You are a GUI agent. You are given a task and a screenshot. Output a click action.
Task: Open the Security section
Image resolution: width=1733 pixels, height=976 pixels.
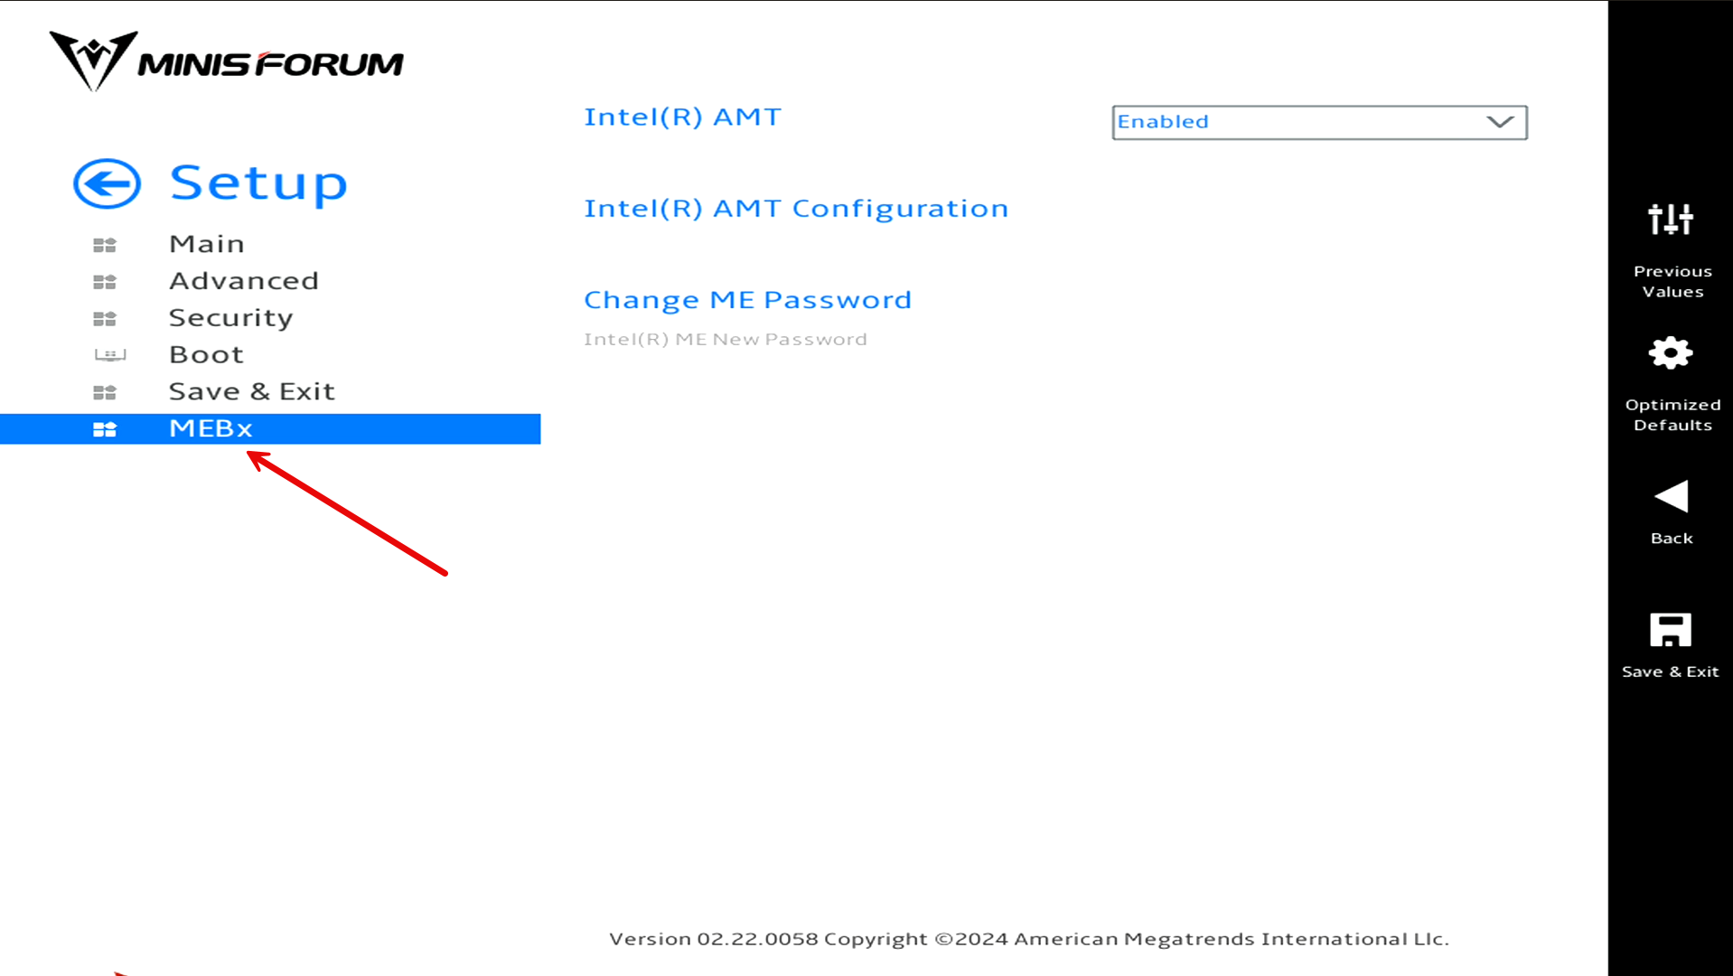click(x=230, y=317)
